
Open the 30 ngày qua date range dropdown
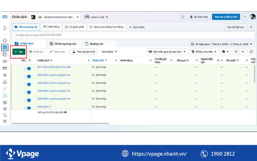tap(222, 44)
